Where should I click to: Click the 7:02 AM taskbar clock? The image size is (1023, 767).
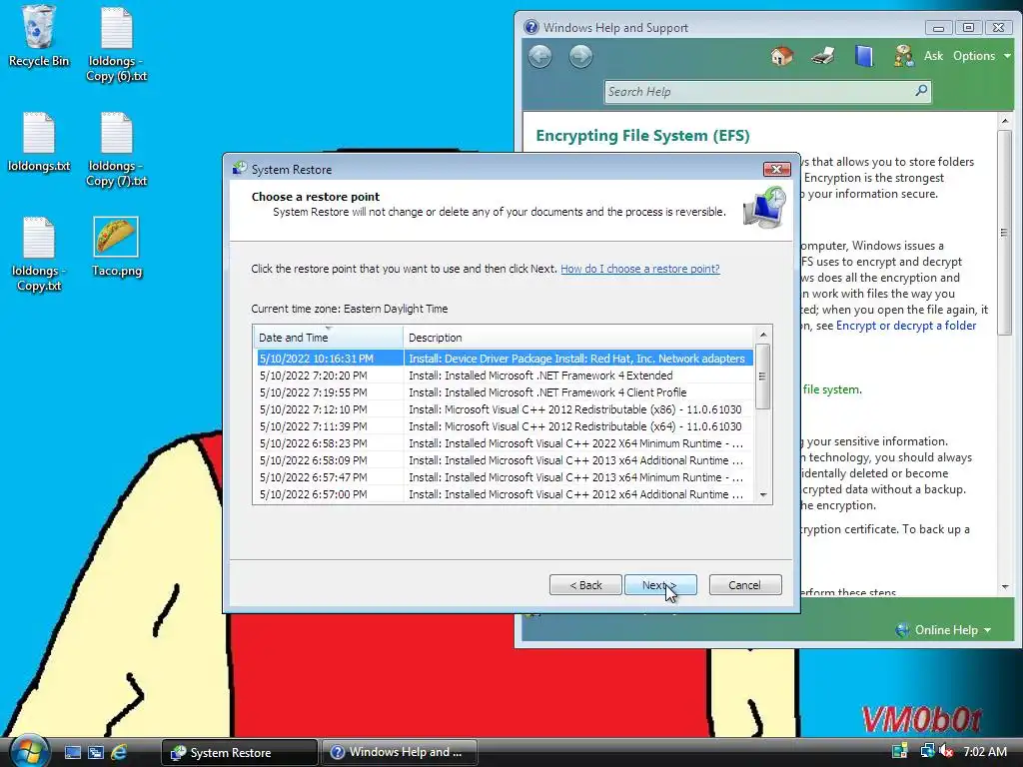pyautogui.click(x=985, y=751)
